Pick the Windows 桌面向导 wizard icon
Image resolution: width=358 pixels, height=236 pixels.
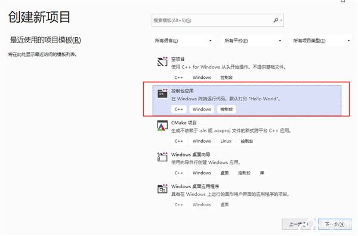coord(162,157)
